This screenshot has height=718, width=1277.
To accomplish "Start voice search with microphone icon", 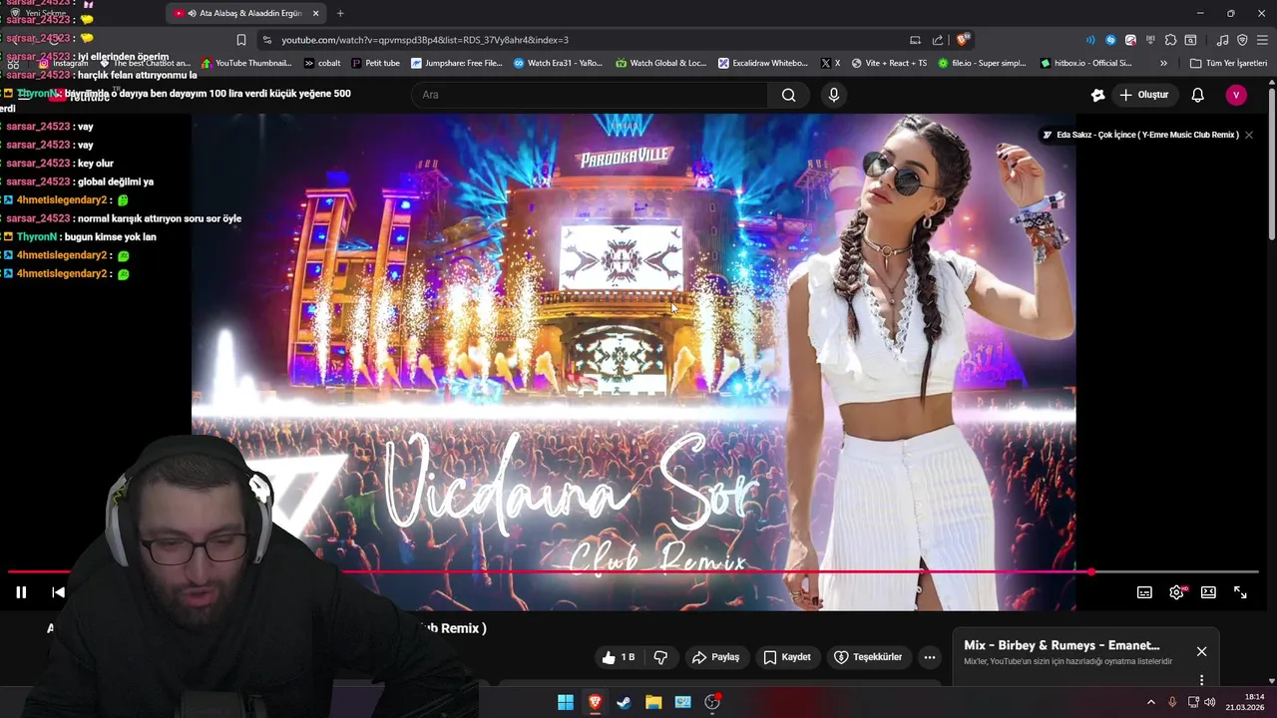I will pyautogui.click(x=834, y=95).
